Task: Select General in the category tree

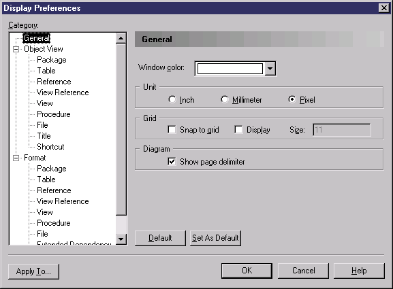Action: coord(37,38)
